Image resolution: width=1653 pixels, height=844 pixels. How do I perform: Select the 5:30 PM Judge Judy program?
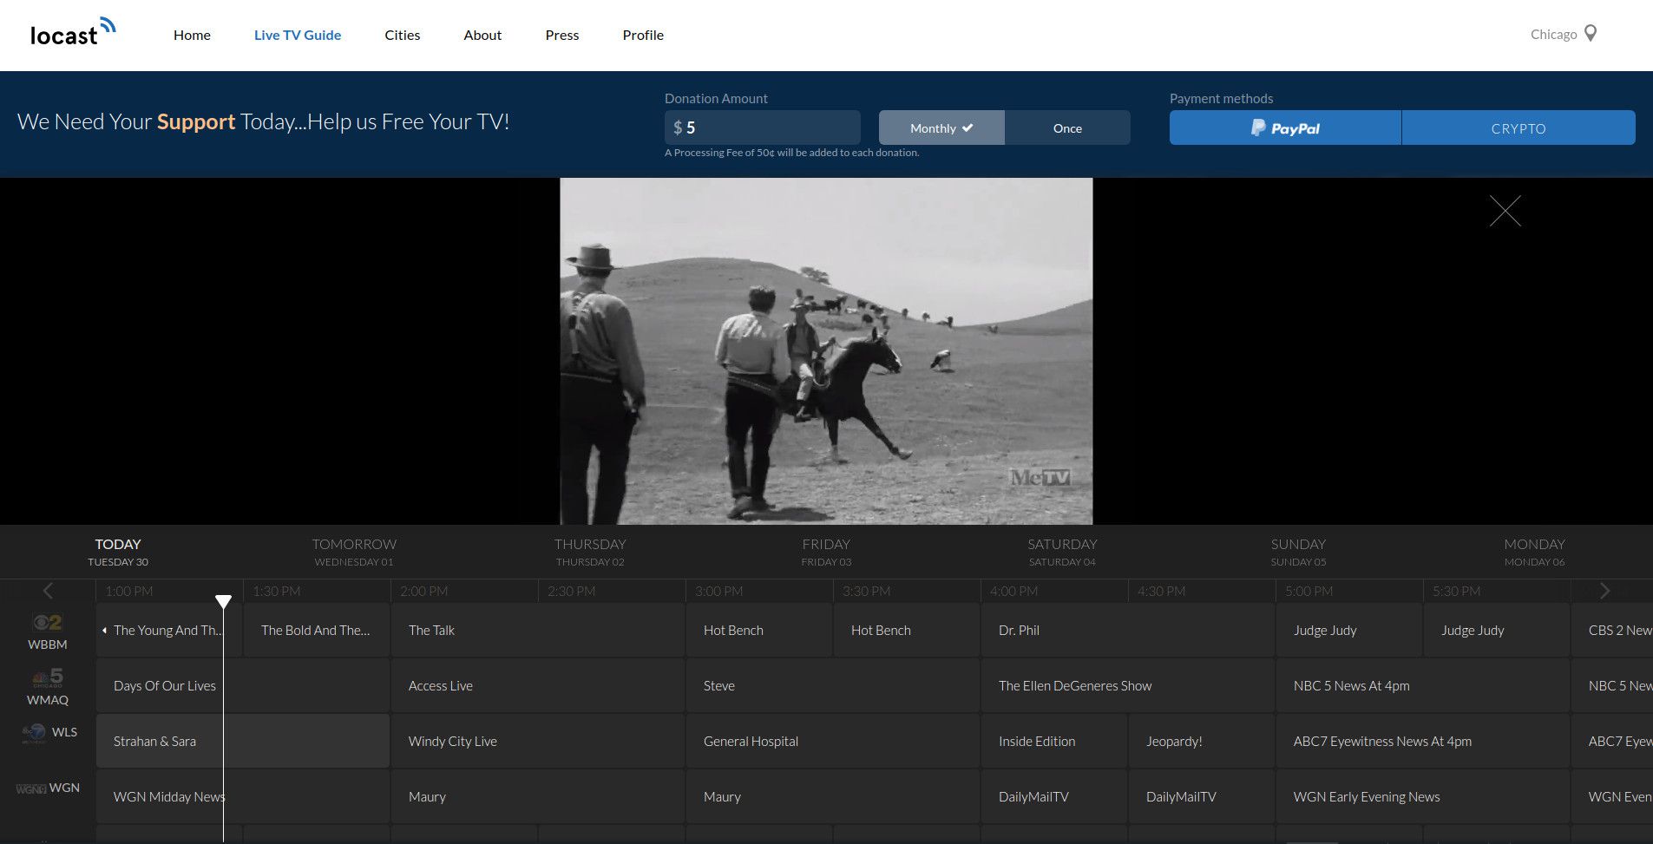[x=1497, y=630]
